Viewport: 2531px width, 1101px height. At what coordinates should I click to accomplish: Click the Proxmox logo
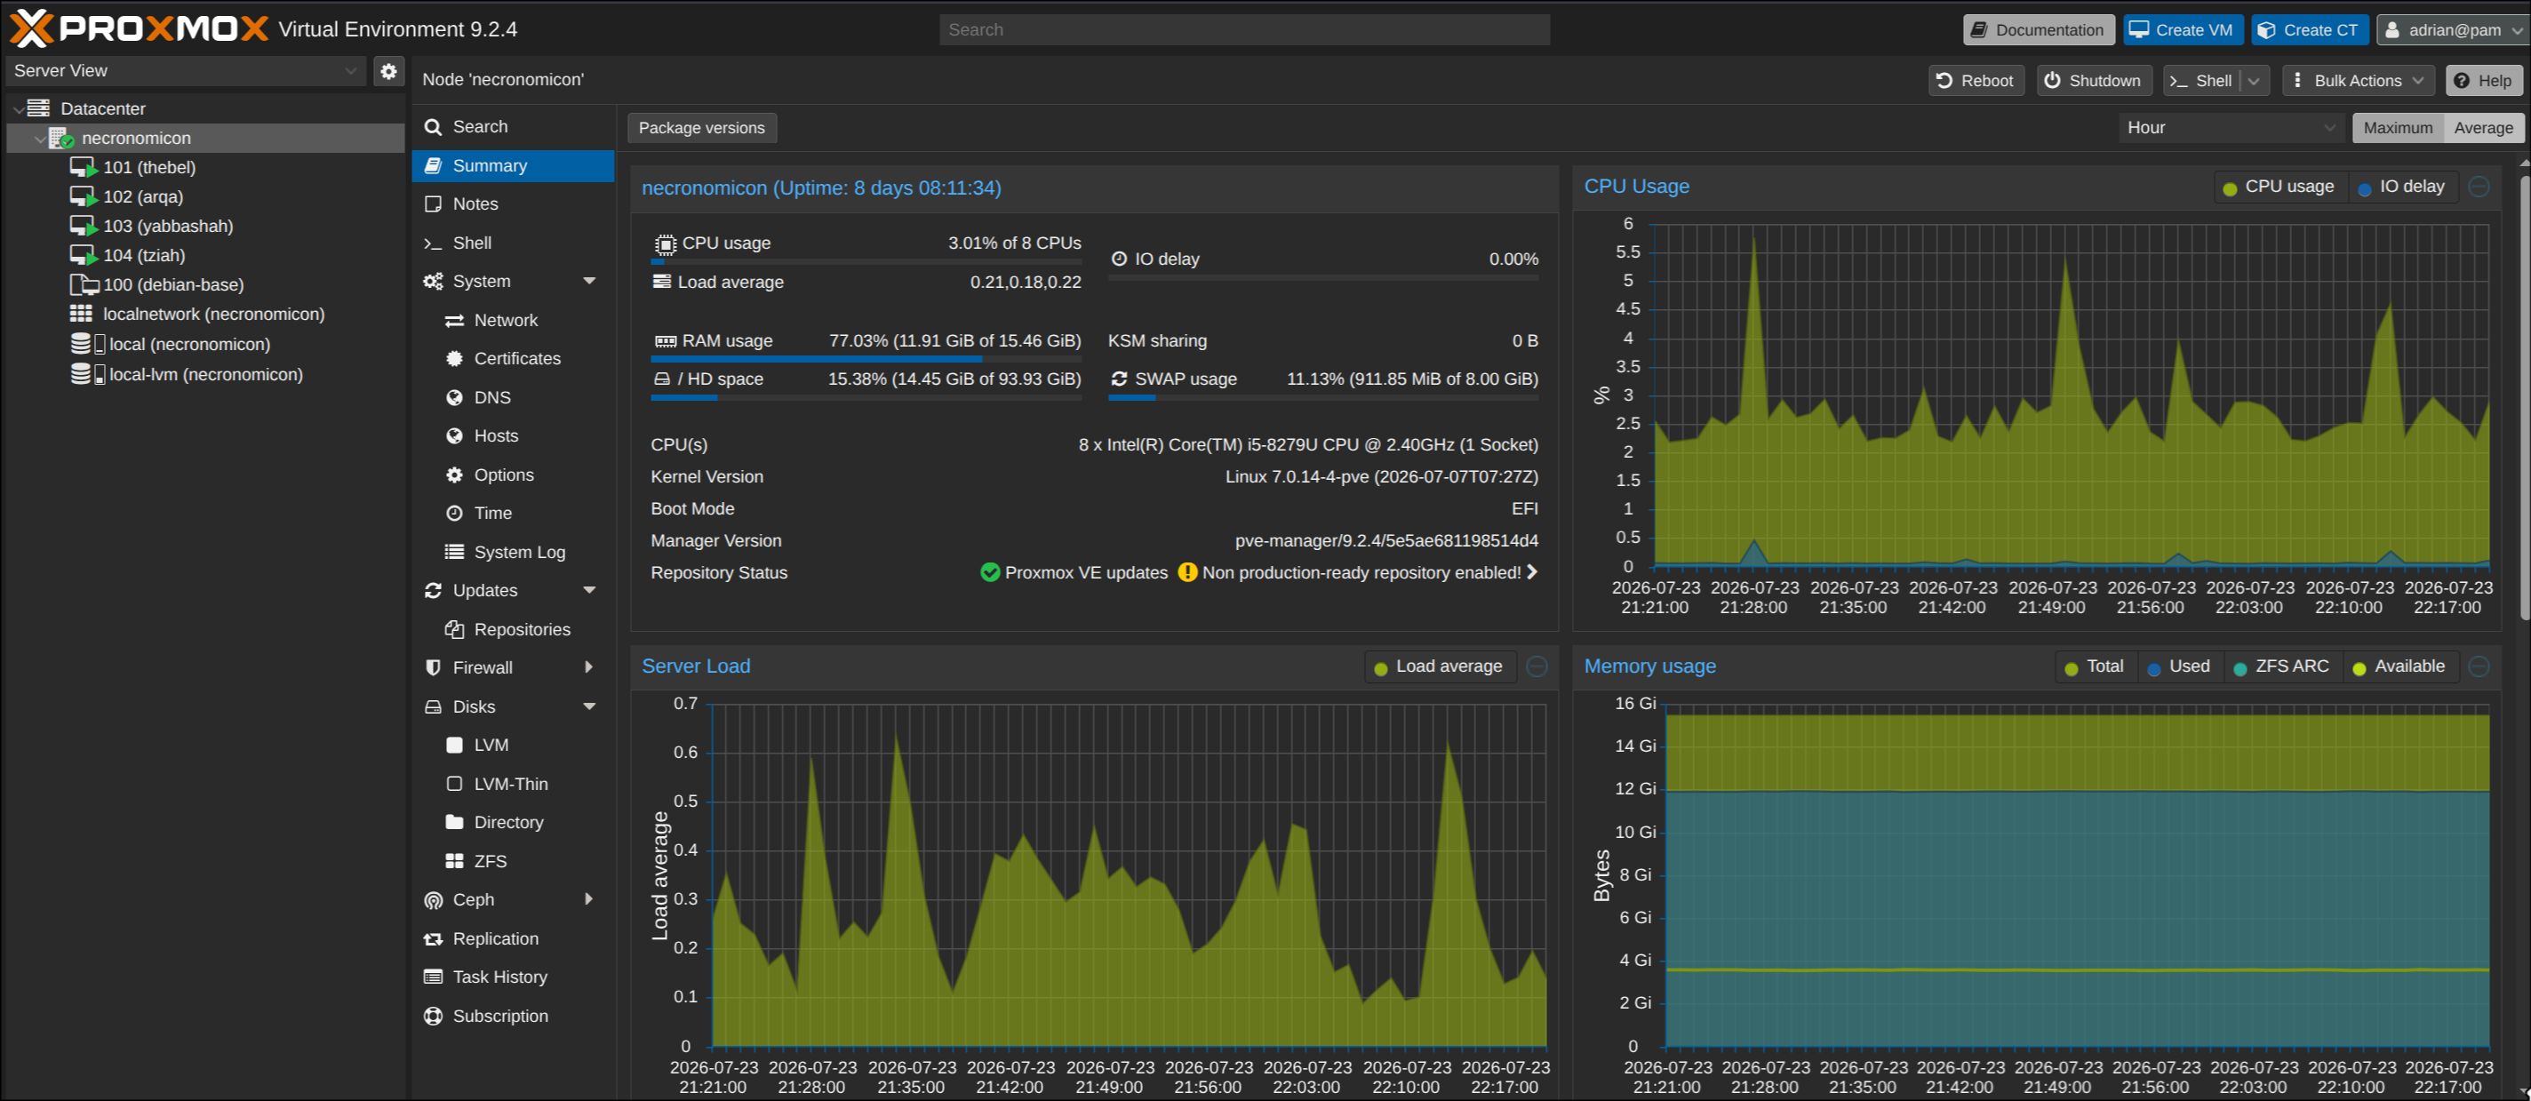140,28
